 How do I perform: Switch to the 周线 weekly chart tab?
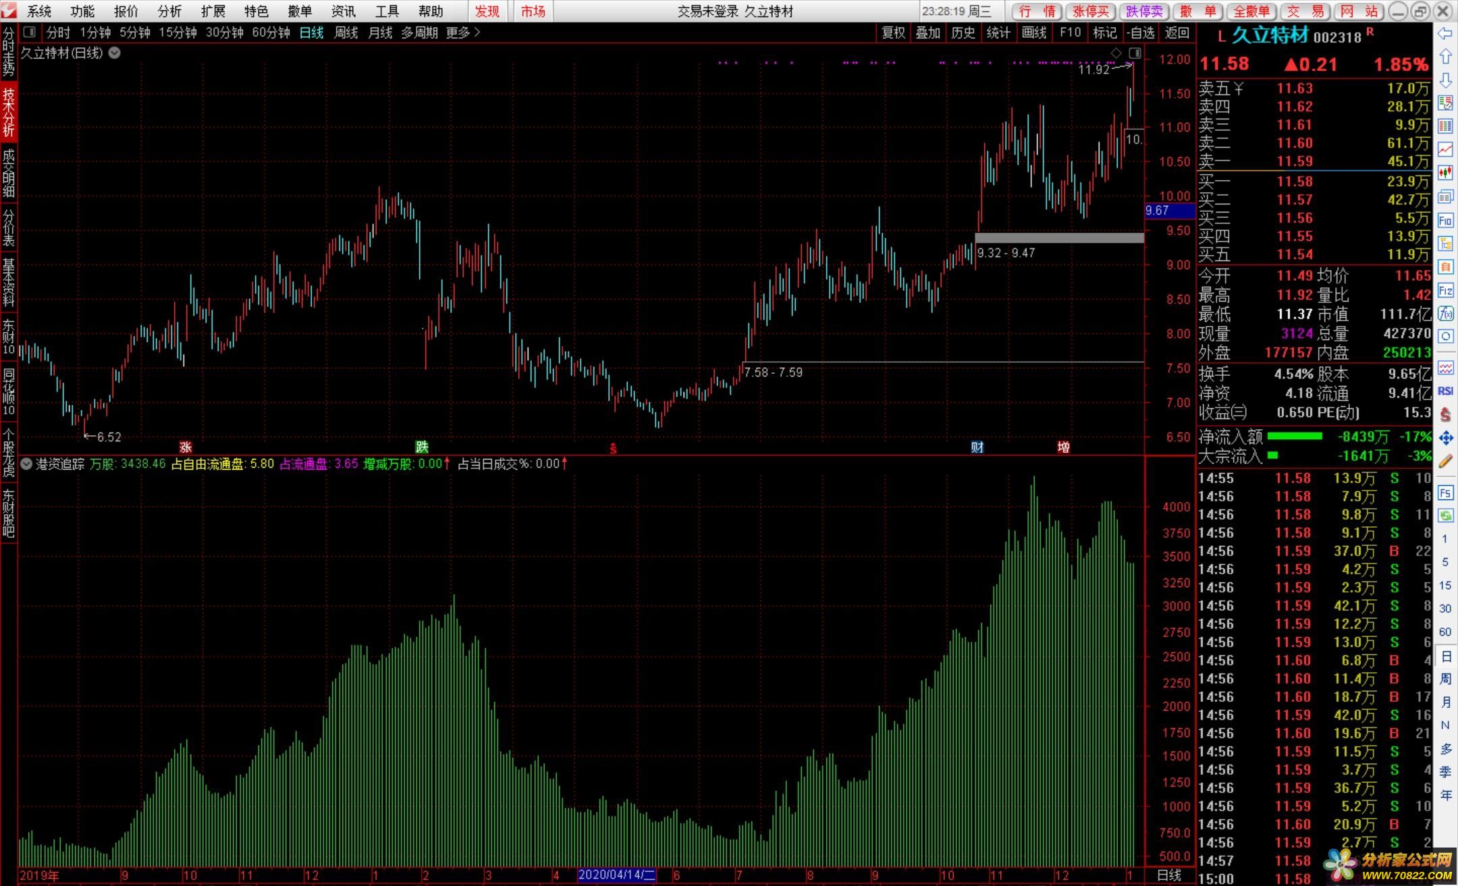click(346, 32)
